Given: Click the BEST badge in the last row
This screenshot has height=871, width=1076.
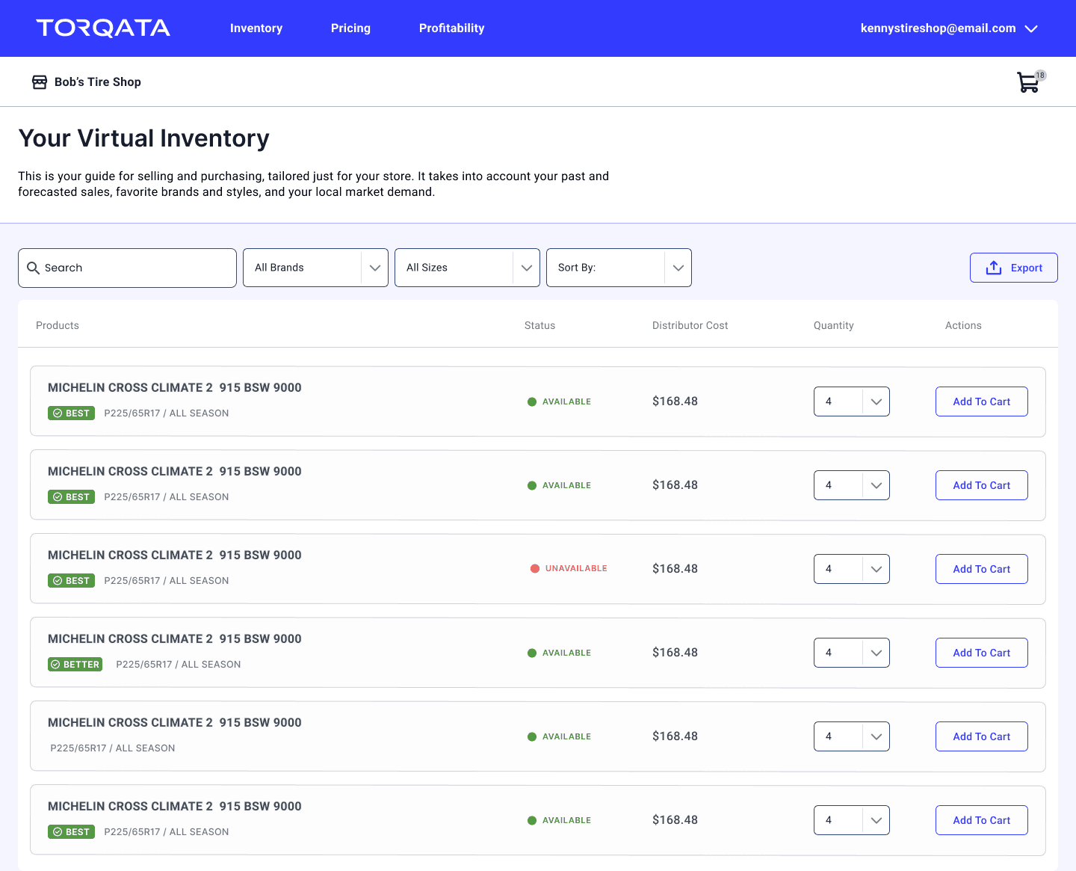Looking at the screenshot, I should coord(71,832).
